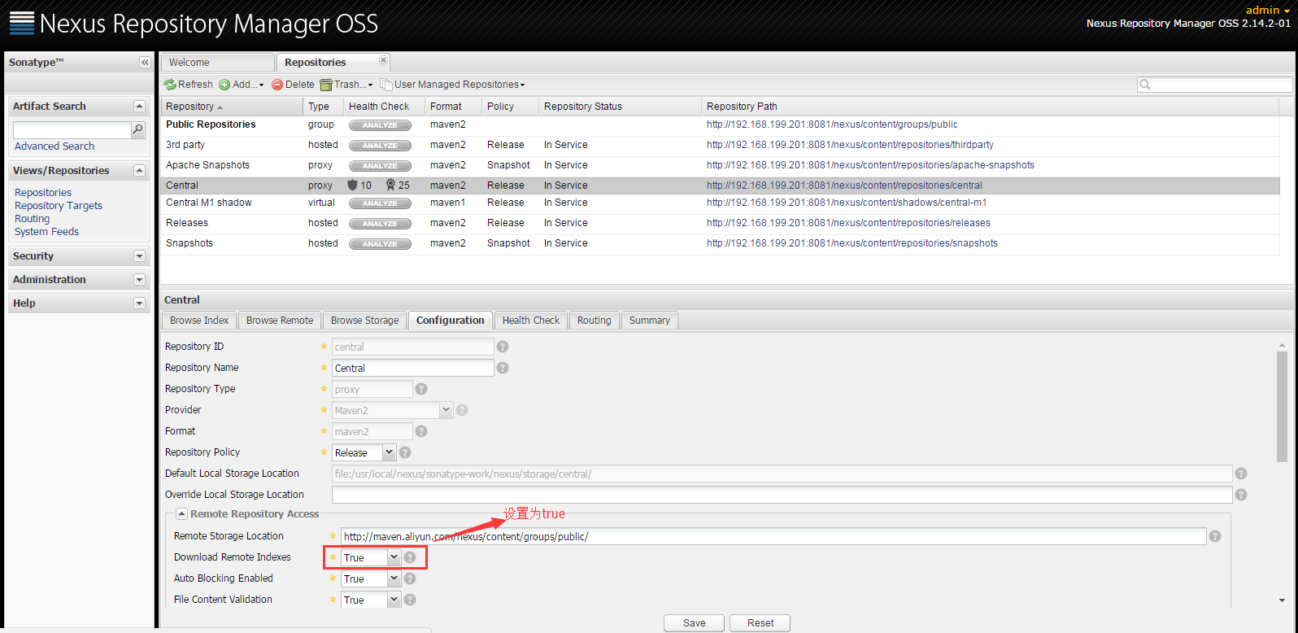Open Repository Targets link
This screenshot has width=1298, height=633.
pyautogui.click(x=59, y=206)
